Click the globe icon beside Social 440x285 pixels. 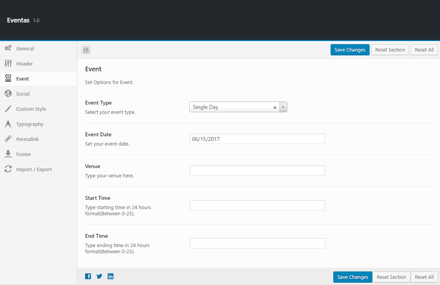[x=8, y=94]
